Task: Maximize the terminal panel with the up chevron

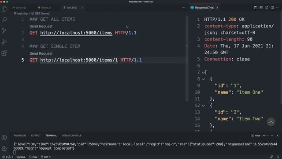Action: click(272, 136)
